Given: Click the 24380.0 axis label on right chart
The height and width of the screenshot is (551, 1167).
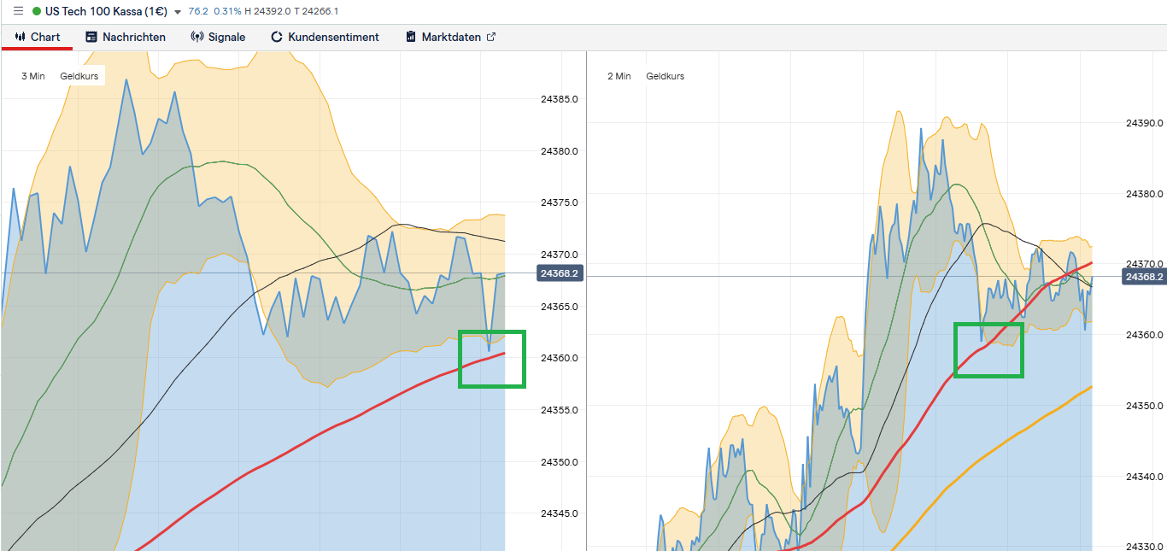Looking at the screenshot, I should click(1145, 194).
